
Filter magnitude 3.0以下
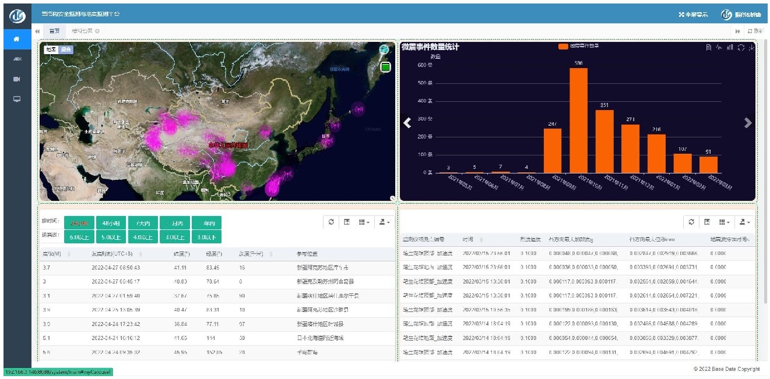click(207, 237)
